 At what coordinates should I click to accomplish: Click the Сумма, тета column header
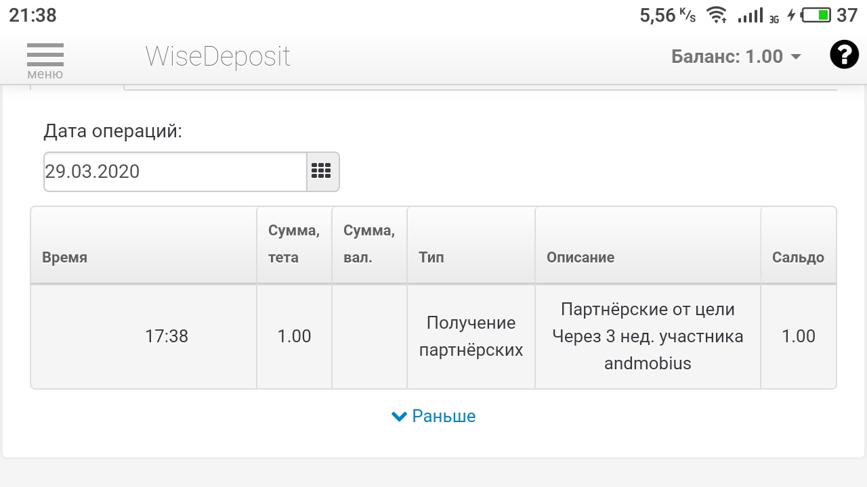click(x=294, y=245)
